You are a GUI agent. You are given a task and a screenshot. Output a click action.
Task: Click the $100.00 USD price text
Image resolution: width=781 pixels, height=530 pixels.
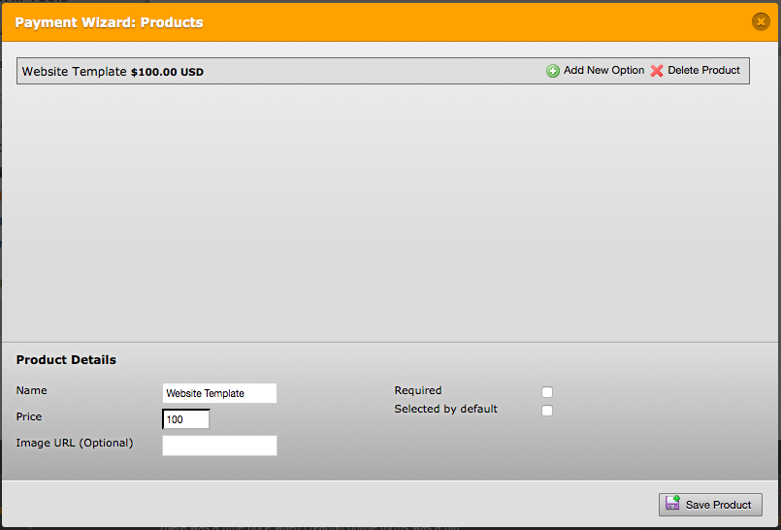coord(167,72)
